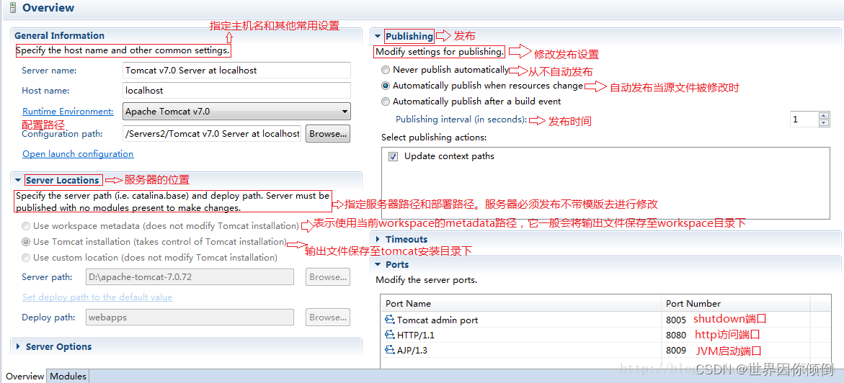Select the Tomcat admin port name cell
This screenshot has height=383, width=844.
437,320
